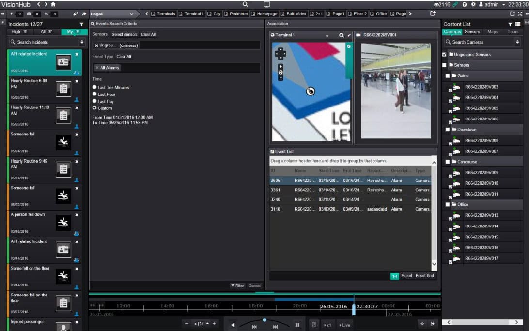The width and height of the screenshot is (529, 331).
Task: Switch to the Sensors tab in Content List
Action: click(472, 32)
